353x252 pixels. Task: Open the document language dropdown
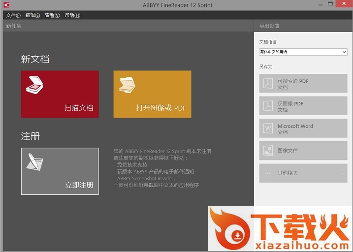click(303, 52)
